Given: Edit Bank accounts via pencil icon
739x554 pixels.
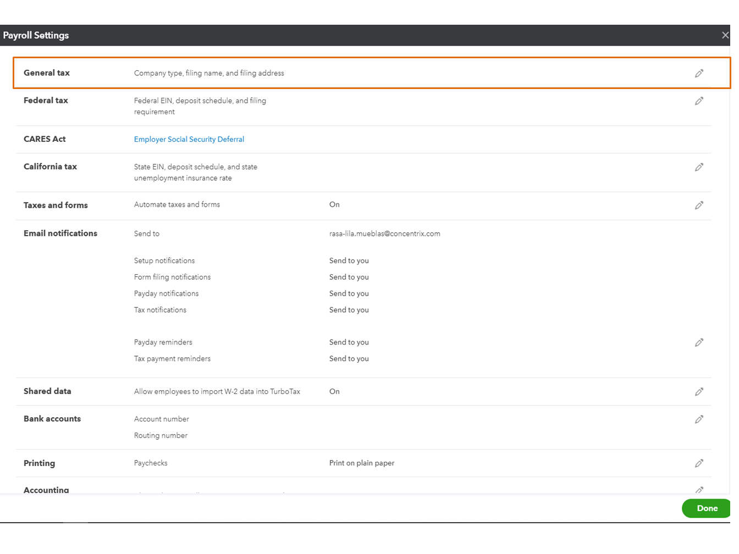Looking at the screenshot, I should [699, 419].
